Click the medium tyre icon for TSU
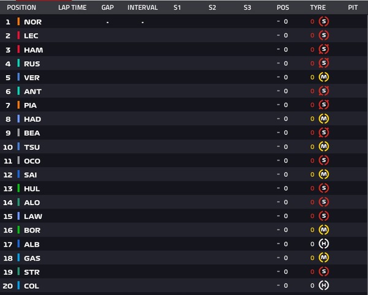Image resolution: width=368 pixels, height=295 pixels. pos(324,147)
